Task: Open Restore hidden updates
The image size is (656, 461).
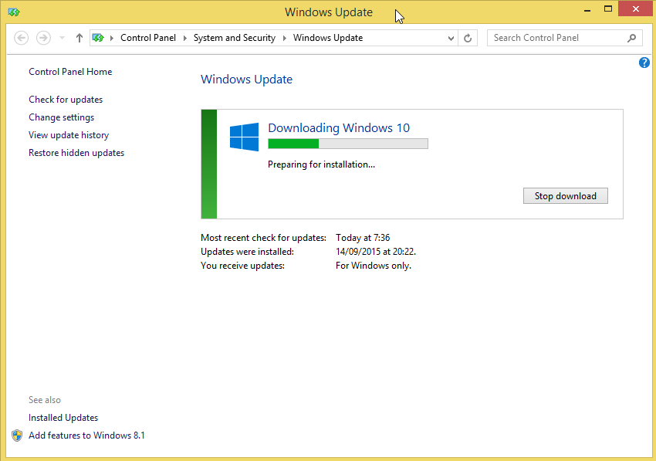Action: click(76, 152)
